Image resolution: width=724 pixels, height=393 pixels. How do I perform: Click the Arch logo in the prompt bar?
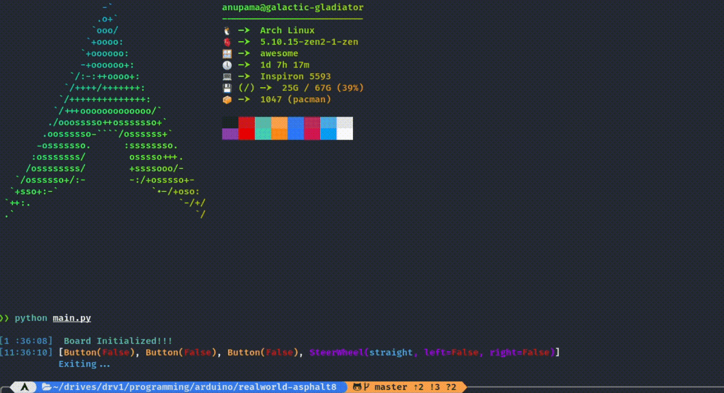point(25,387)
